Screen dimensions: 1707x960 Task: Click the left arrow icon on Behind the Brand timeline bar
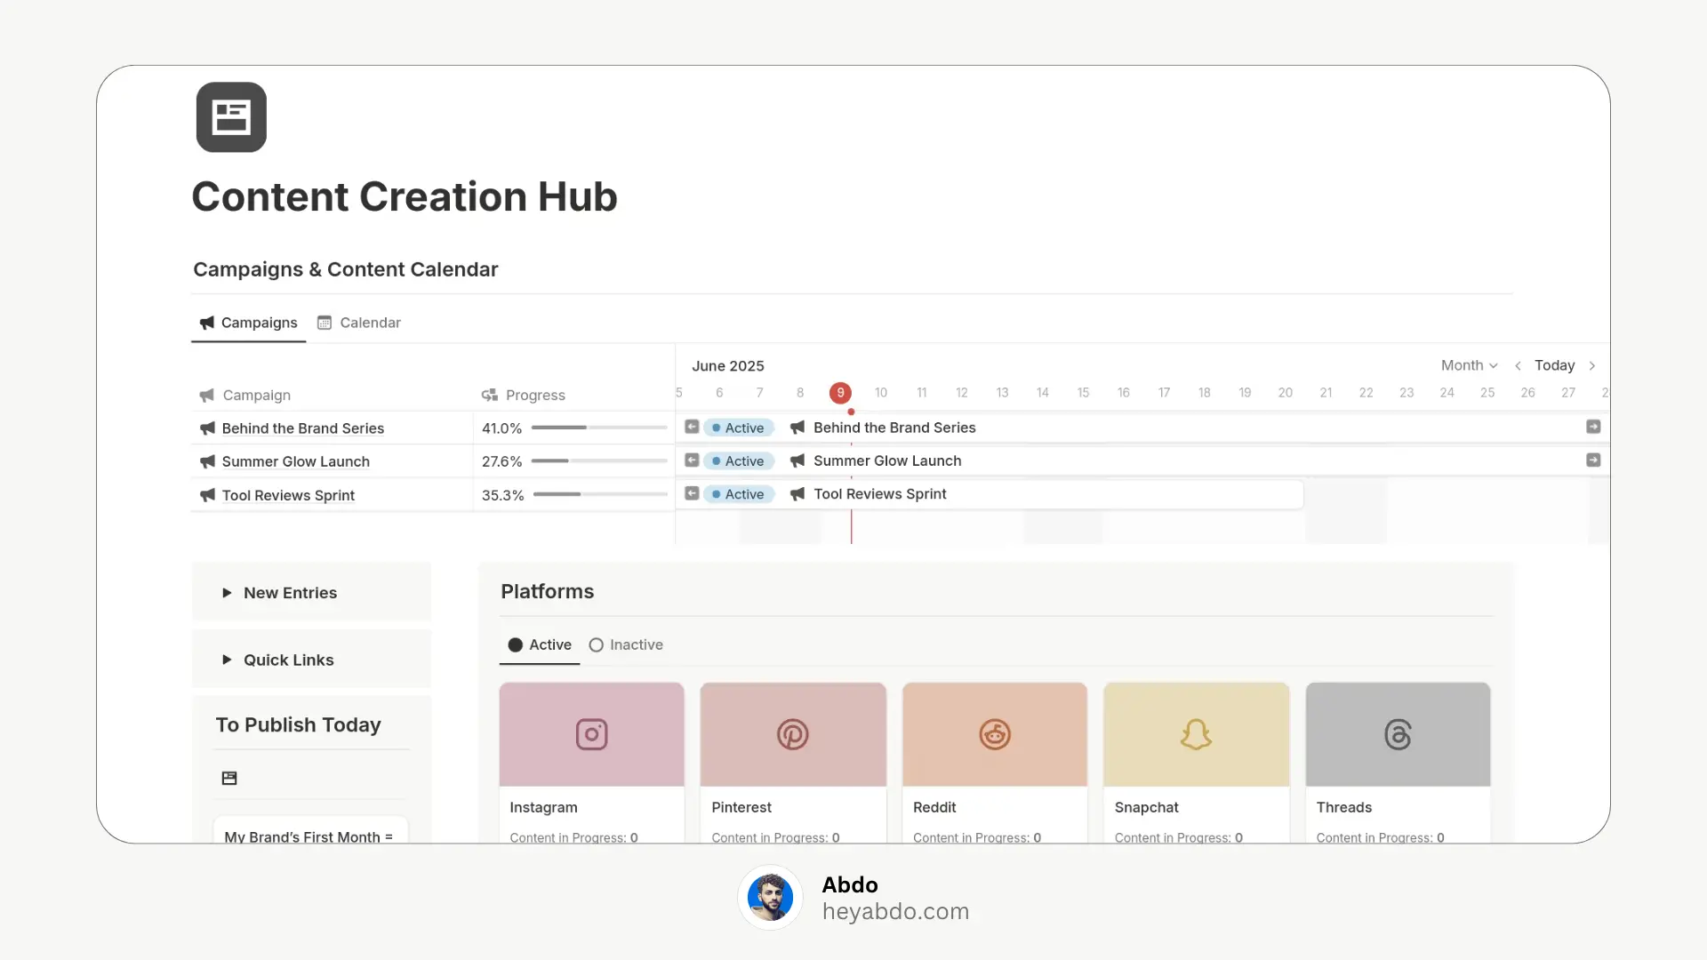[x=692, y=427]
